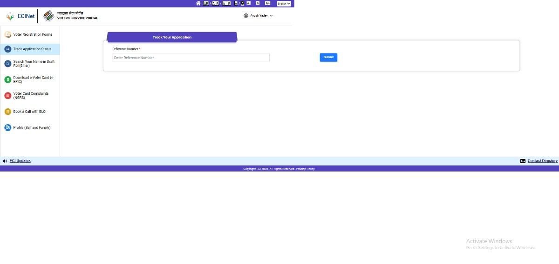Screen dimensions: 559x264
Task: Decrease font size with A- button
Action: click(x=248, y=3)
